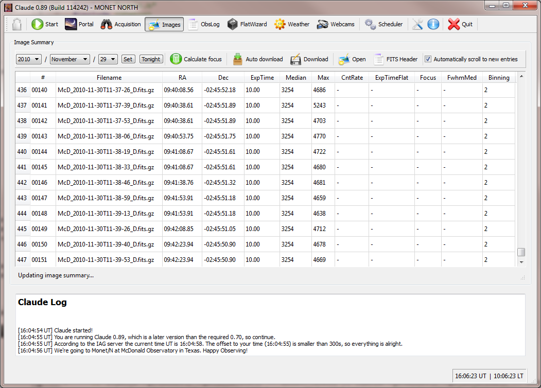Open the ObsLog panel
This screenshot has height=388, width=541.
coord(203,24)
